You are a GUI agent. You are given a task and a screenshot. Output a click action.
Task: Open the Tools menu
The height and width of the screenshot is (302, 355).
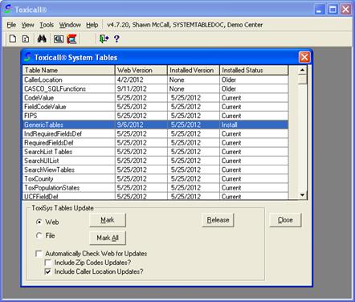(x=47, y=25)
